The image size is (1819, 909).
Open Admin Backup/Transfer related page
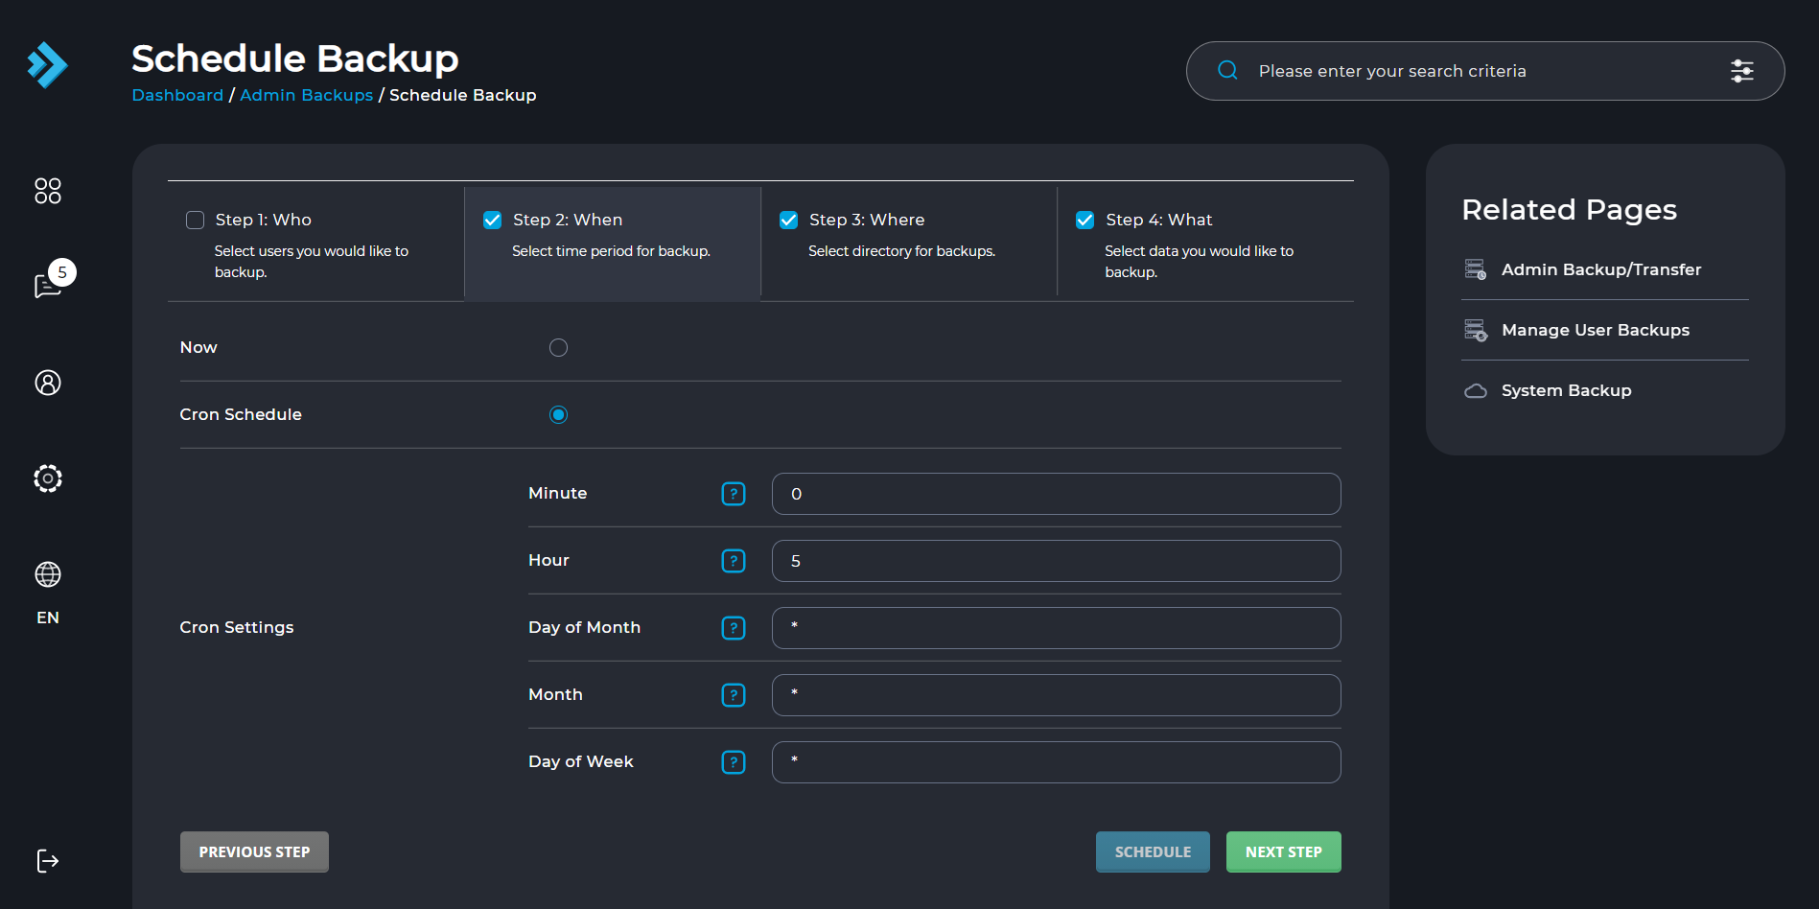(x=1601, y=269)
